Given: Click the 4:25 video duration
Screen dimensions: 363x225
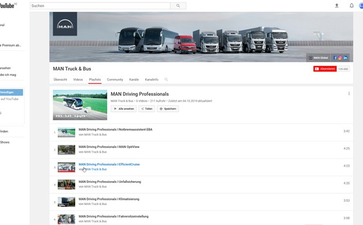Looking at the screenshot, I should [347, 148].
